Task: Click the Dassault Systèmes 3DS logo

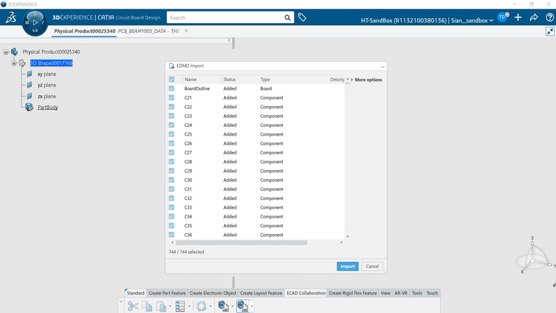Action: [x=11, y=17]
